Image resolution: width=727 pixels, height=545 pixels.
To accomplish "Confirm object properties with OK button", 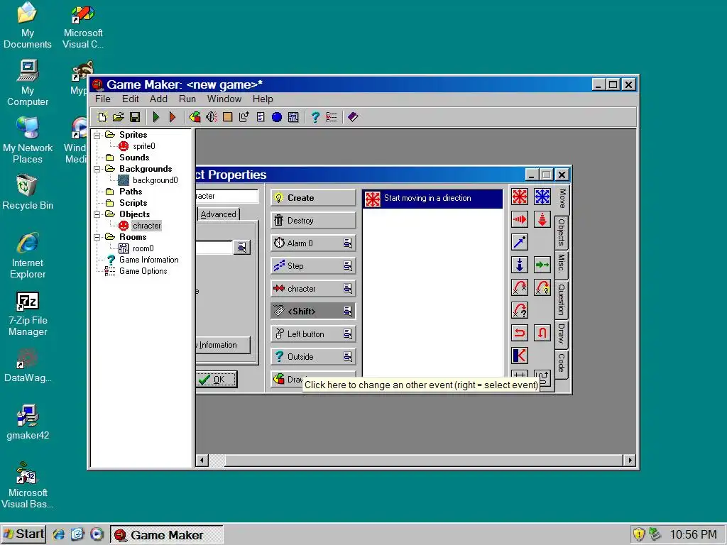I will pos(216,380).
